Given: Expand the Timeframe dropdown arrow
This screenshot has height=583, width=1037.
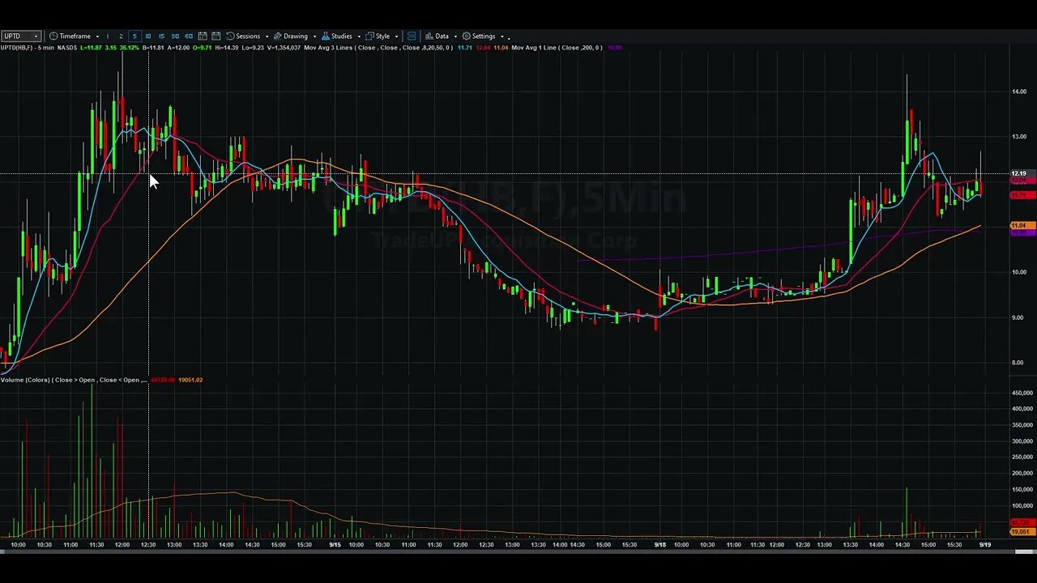Looking at the screenshot, I should point(97,36).
